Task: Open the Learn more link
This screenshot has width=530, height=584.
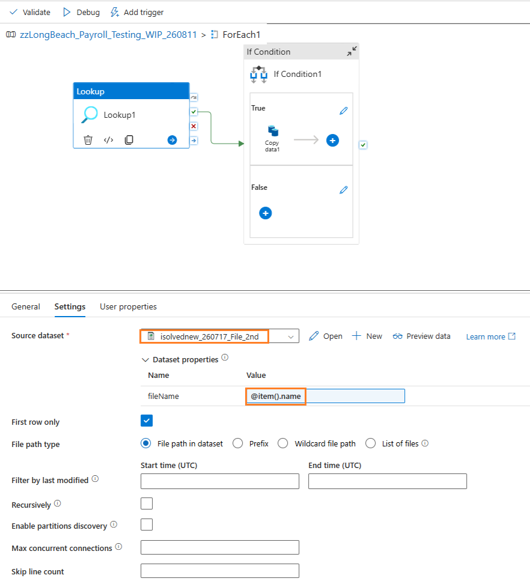Action: 490,336
